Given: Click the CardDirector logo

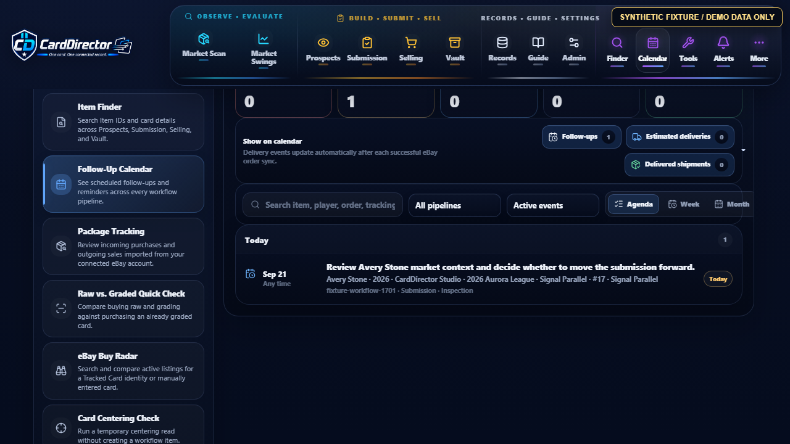Looking at the screenshot, I should (72, 46).
